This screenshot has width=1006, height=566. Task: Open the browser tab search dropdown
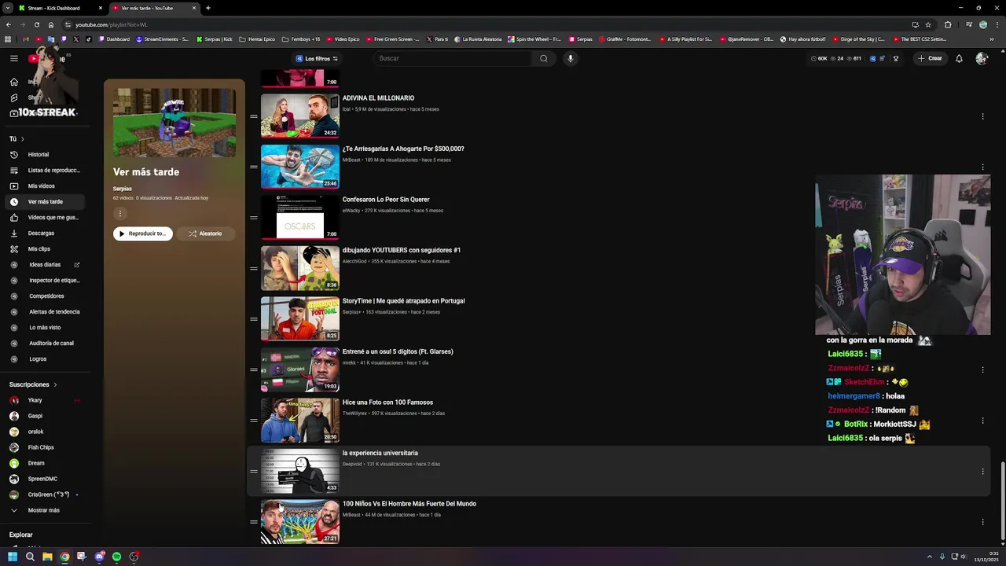click(x=8, y=8)
